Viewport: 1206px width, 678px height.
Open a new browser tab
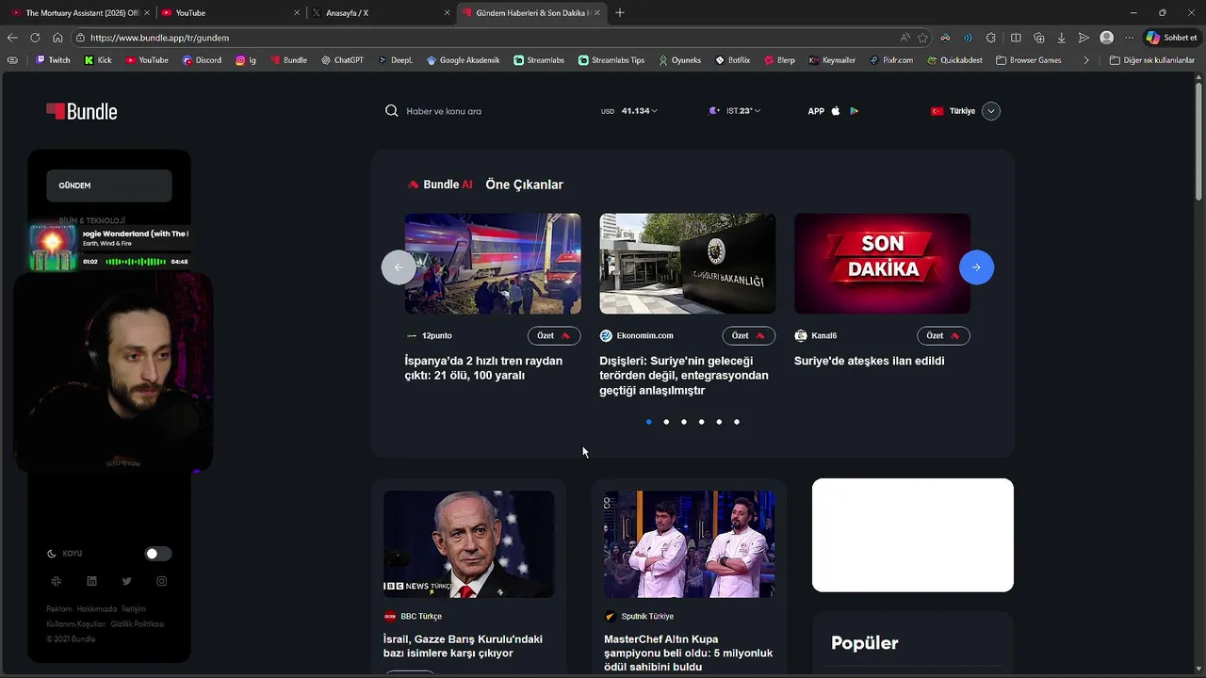619,13
